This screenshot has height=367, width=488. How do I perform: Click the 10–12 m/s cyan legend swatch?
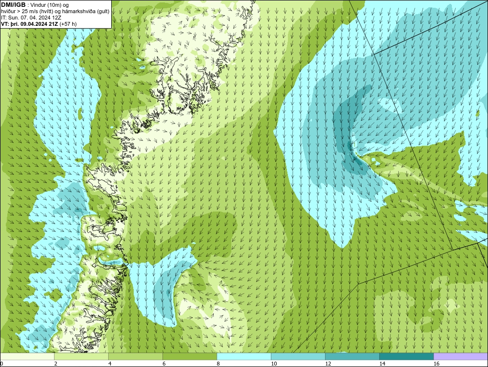click(298, 356)
